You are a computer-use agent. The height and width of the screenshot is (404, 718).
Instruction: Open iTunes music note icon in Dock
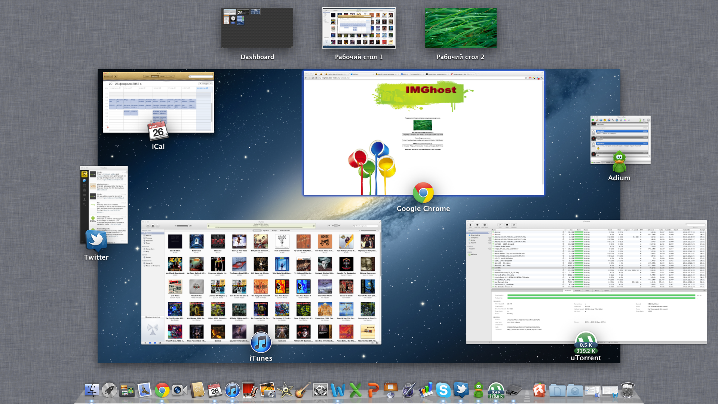[x=232, y=390]
